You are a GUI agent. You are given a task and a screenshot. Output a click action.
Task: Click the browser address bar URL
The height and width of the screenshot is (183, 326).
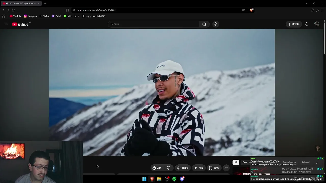click(x=97, y=10)
